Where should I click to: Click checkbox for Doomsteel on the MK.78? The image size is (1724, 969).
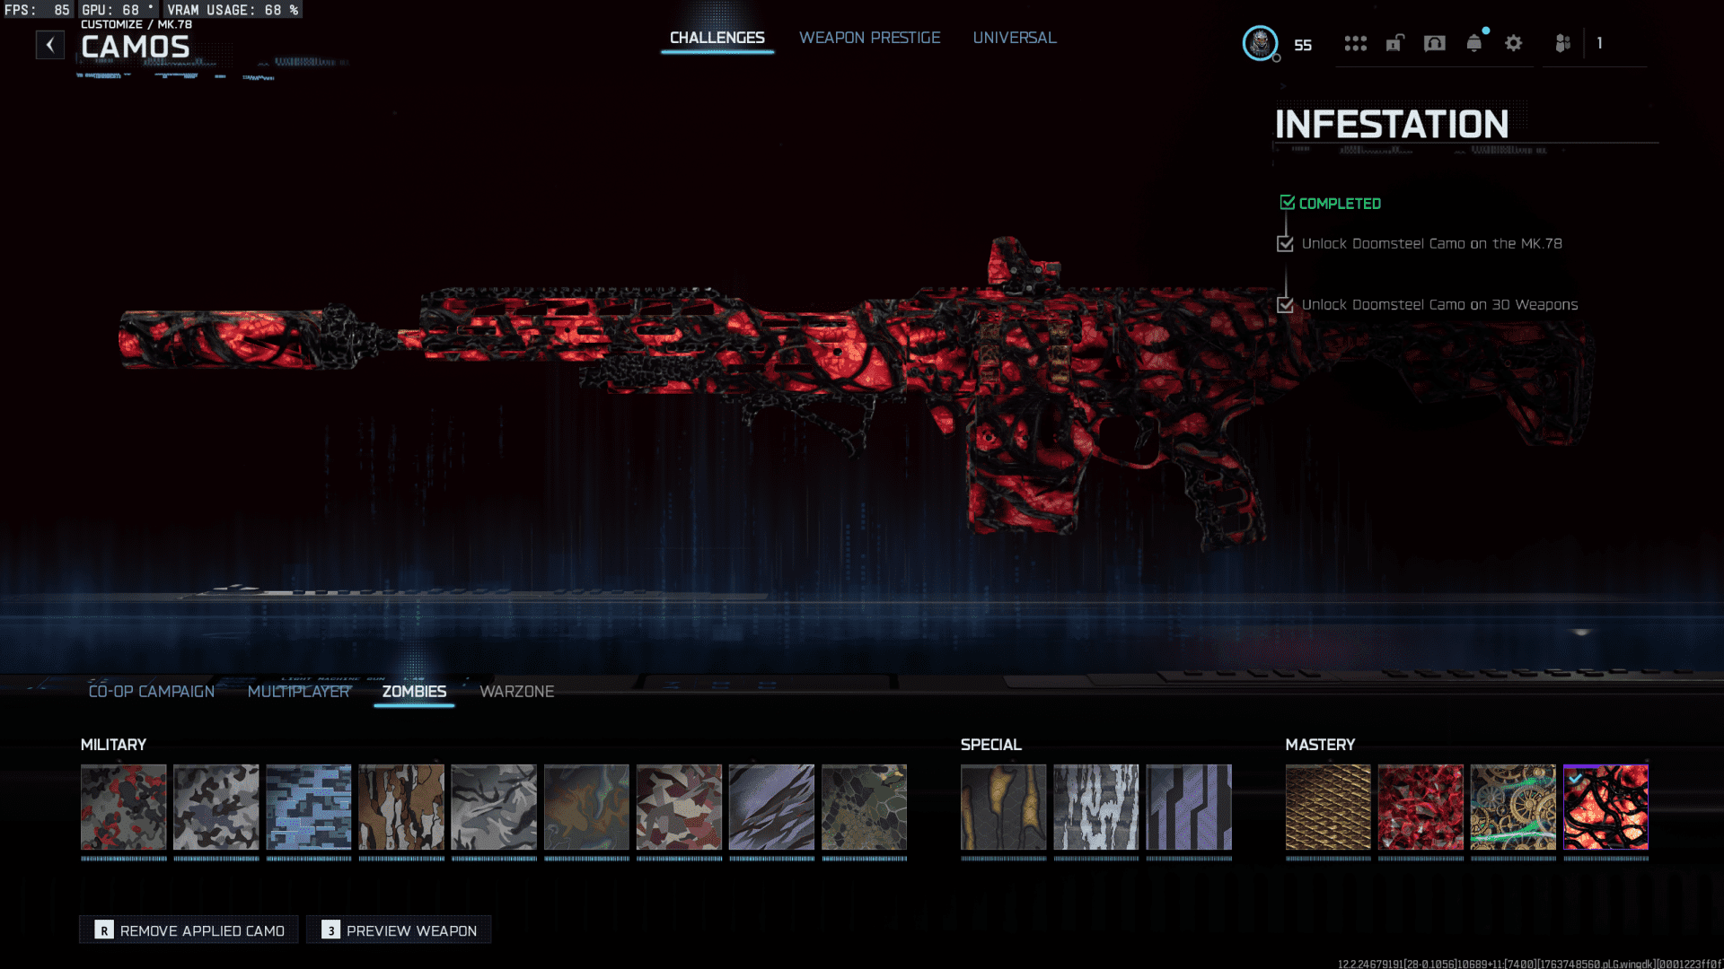coord(1285,244)
